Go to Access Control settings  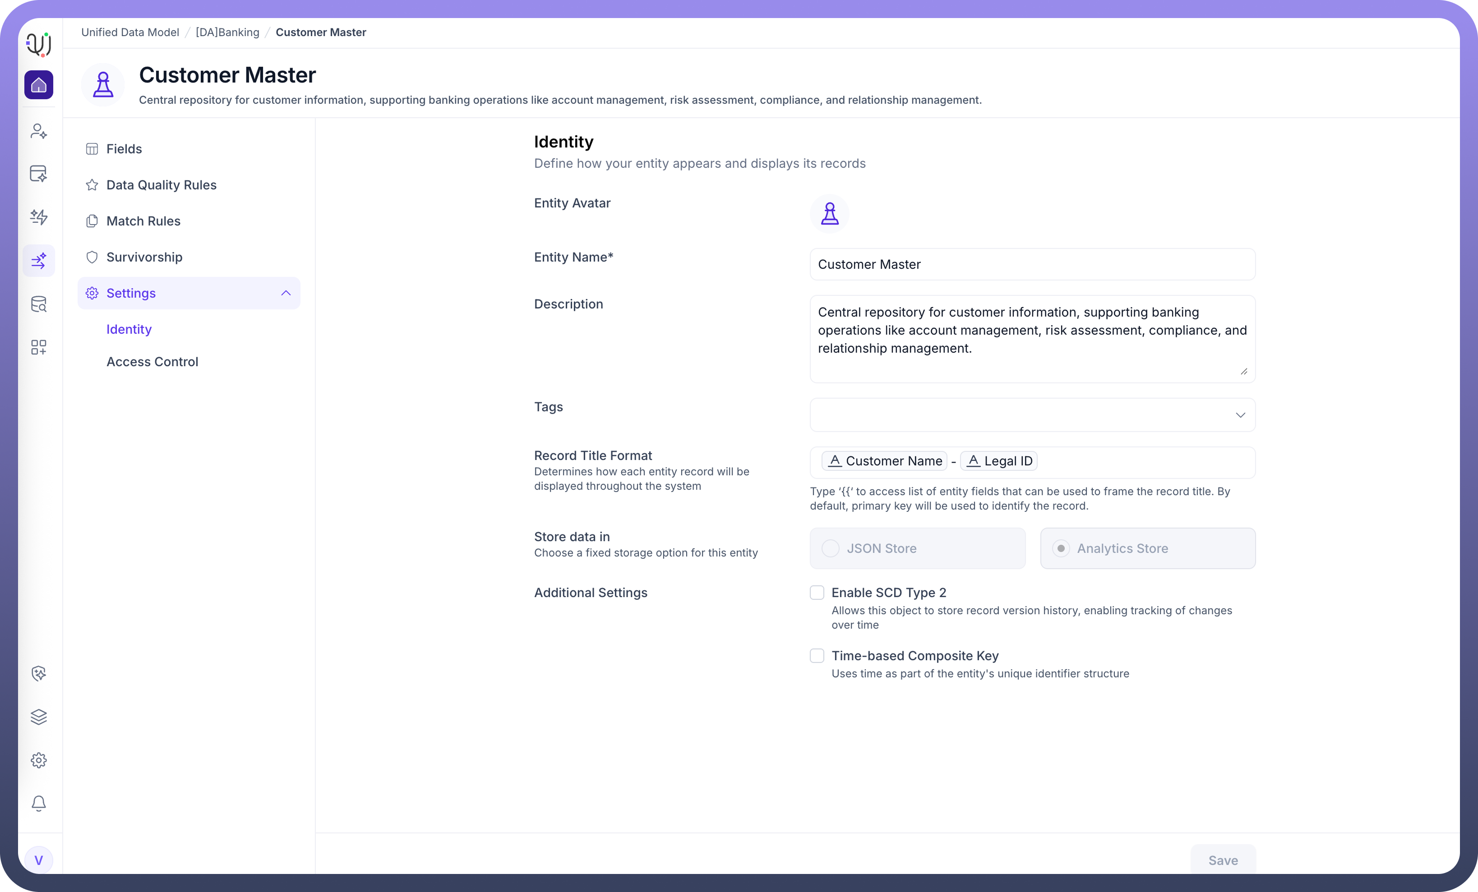pos(152,362)
